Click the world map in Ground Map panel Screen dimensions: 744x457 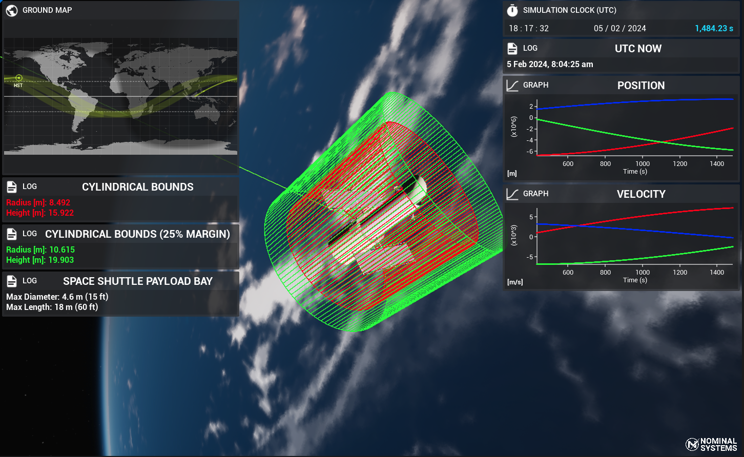[x=121, y=96]
